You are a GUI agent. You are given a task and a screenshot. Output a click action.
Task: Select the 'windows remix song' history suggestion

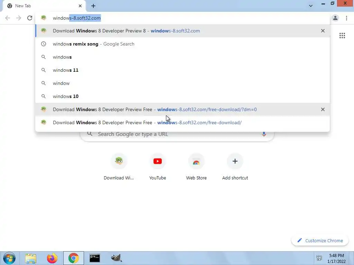coord(183,44)
